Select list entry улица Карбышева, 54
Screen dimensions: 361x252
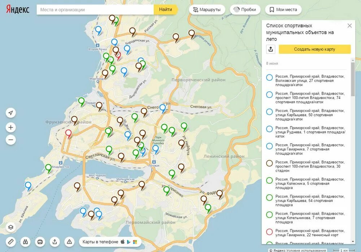[306, 201]
